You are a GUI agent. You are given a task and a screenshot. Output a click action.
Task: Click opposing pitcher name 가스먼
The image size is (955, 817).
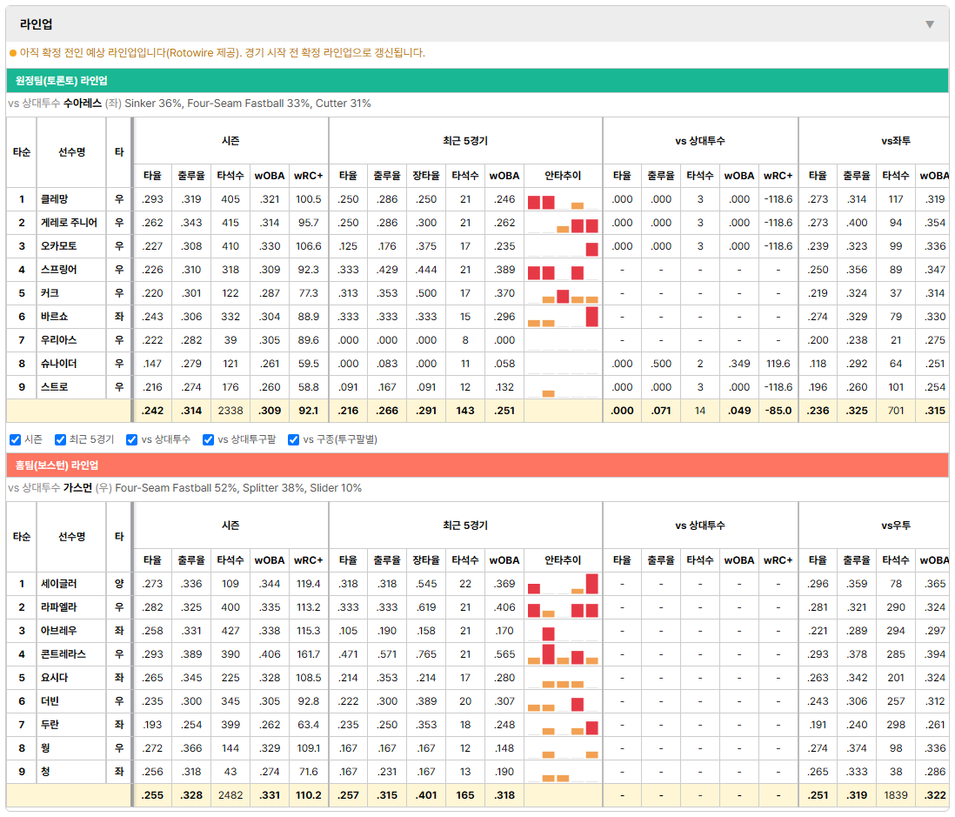point(77,488)
